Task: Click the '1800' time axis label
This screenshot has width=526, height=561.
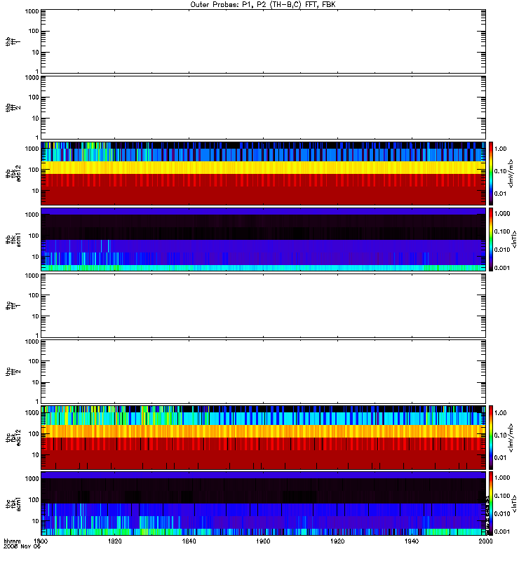Action: (41, 541)
